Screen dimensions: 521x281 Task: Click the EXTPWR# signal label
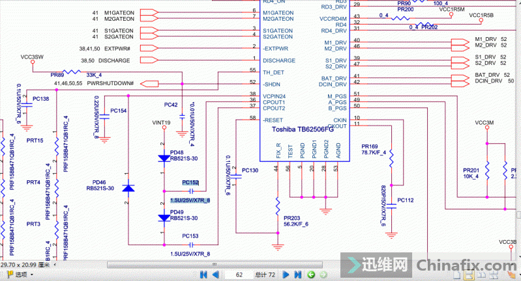pos(117,49)
